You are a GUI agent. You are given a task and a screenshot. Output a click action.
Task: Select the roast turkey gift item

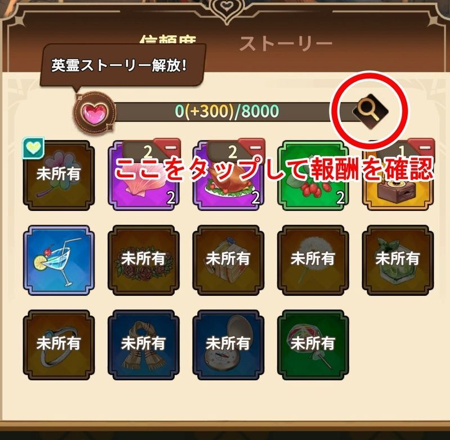(228, 176)
